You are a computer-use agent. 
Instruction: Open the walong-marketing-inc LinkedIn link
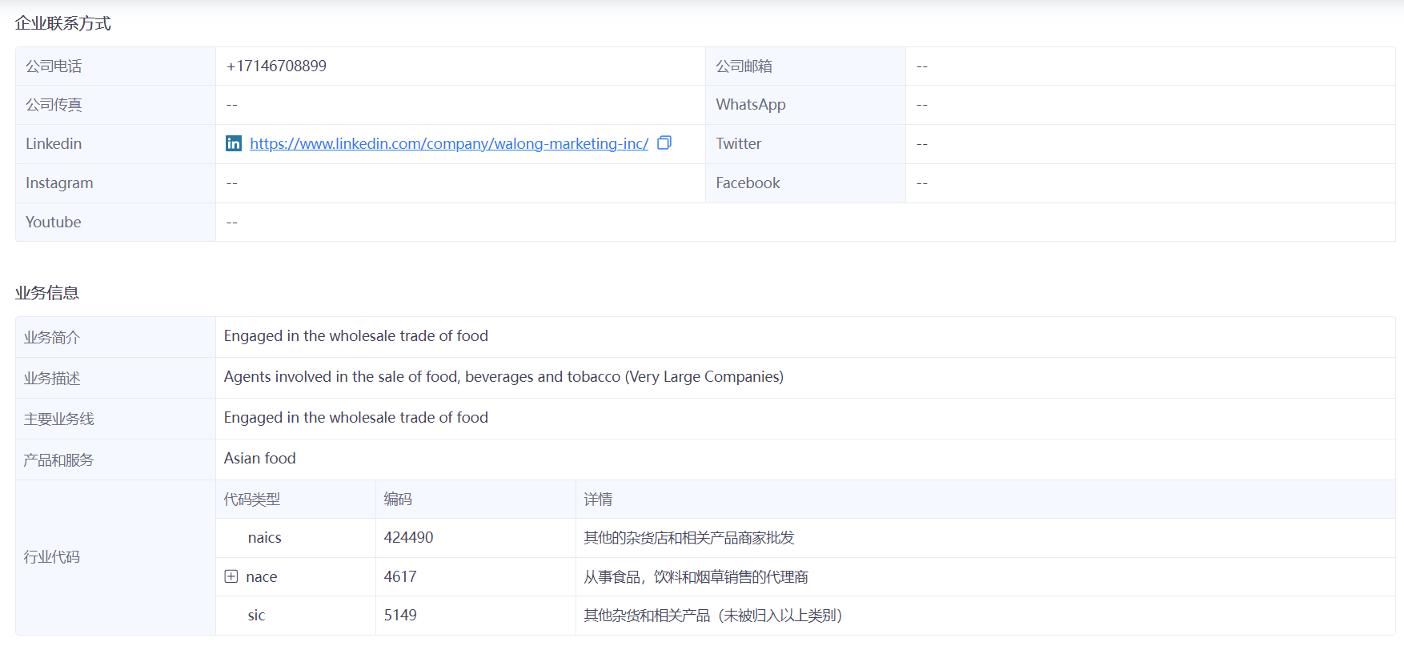[448, 143]
